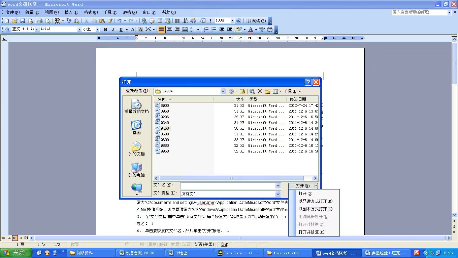Image resolution: width=458 pixels, height=258 pixels.
Task: Choose 打开并修复 from the open menu
Action: pyautogui.click(x=311, y=232)
